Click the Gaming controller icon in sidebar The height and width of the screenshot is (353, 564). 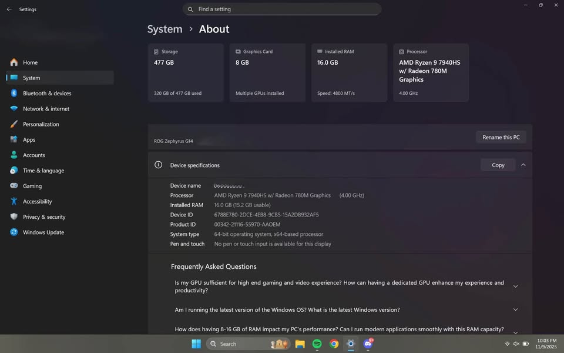tap(14, 186)
